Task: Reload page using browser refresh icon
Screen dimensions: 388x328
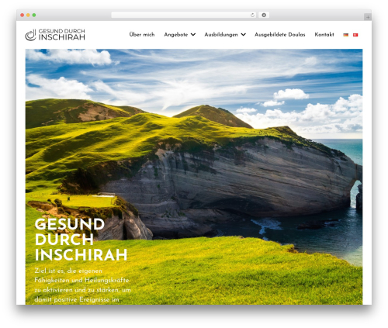Action: pos(252,16)
